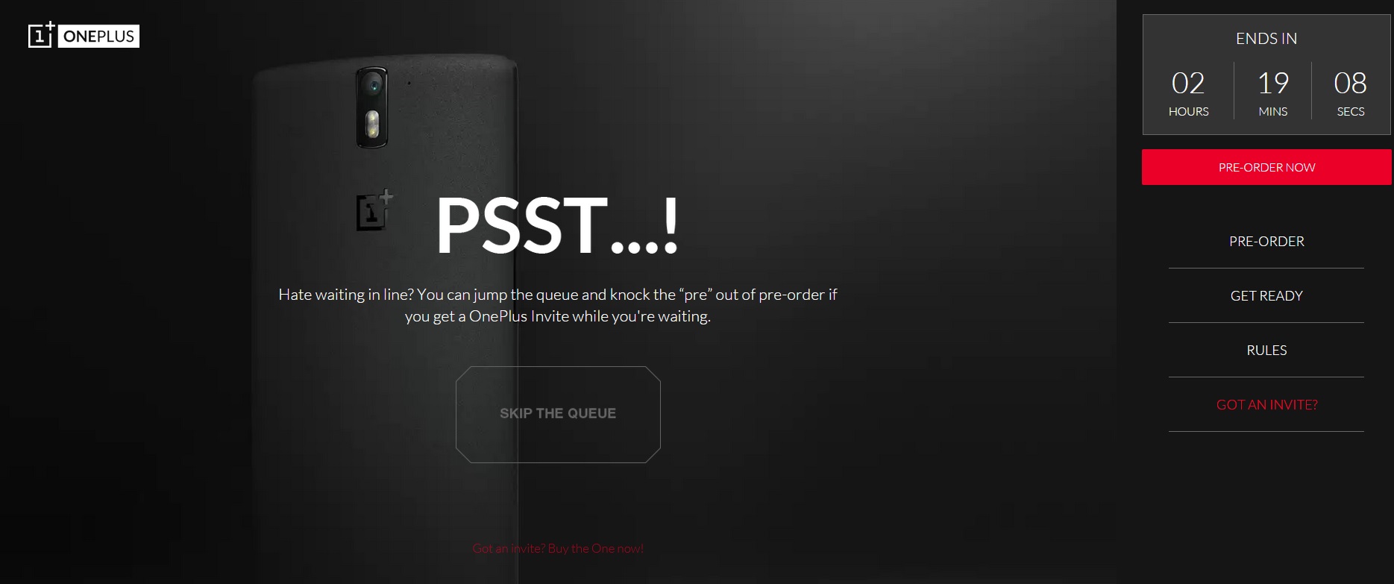Click the "Hate waiting in line?" paragraph
Viewport: 1394px width, 584px height.
558,305
